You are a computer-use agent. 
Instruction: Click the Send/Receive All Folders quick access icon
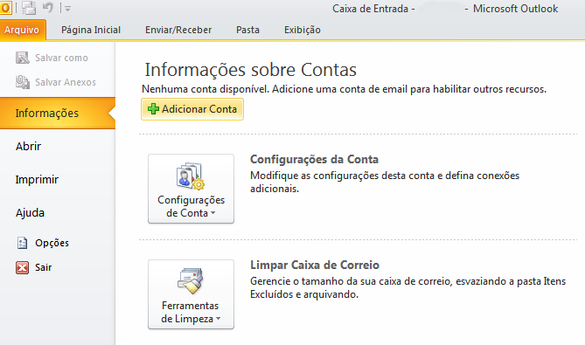point(29,8)
